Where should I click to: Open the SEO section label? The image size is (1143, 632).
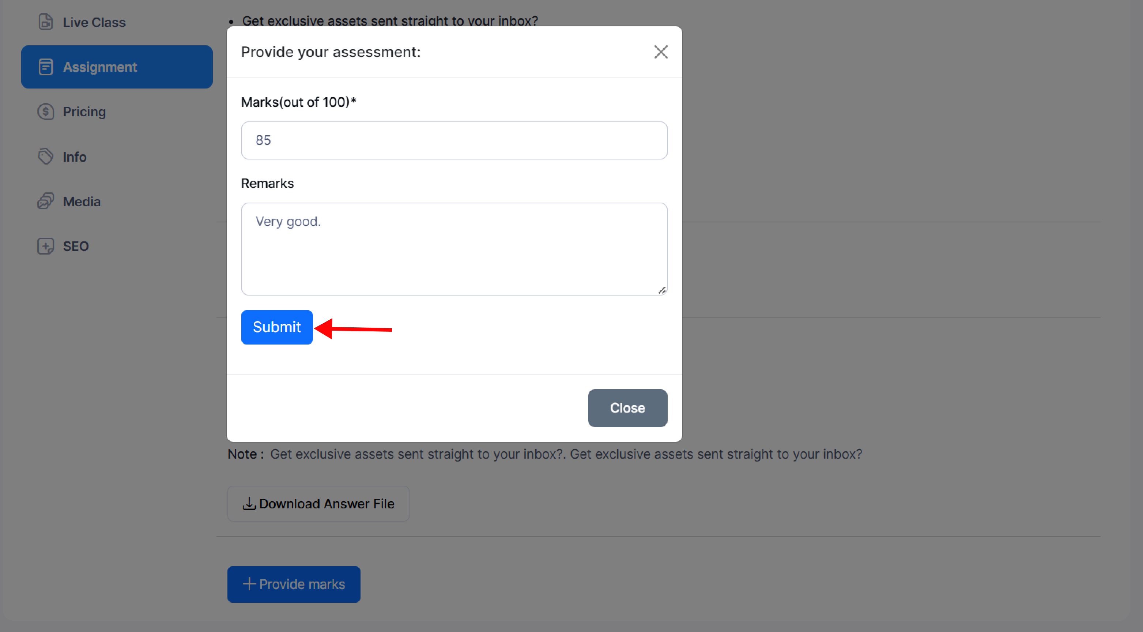point(76,246)
